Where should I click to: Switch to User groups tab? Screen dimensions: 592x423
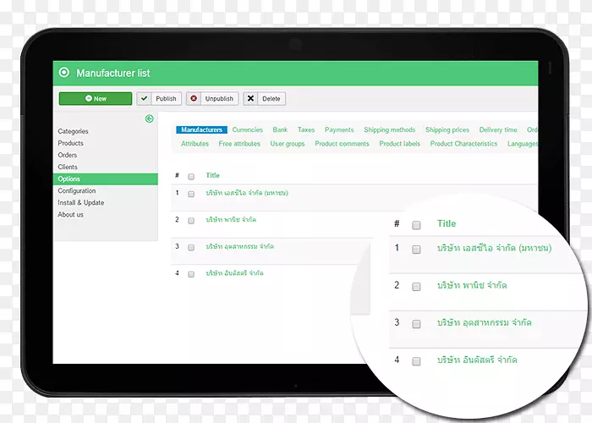pos(288,144)
